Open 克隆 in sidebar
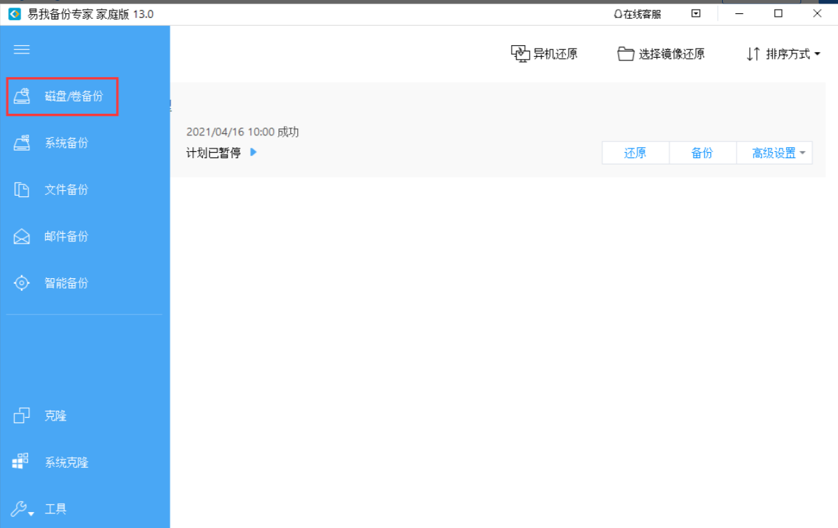Screen dimensions: 838x528 [56, 416]
